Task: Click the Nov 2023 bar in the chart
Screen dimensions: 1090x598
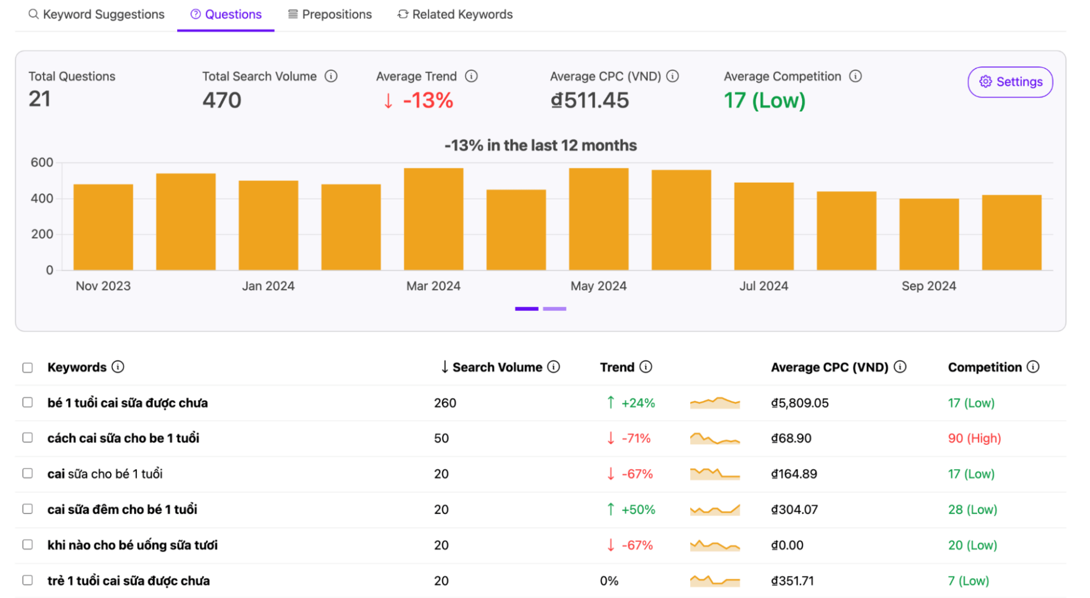Action: pos(103,227)
